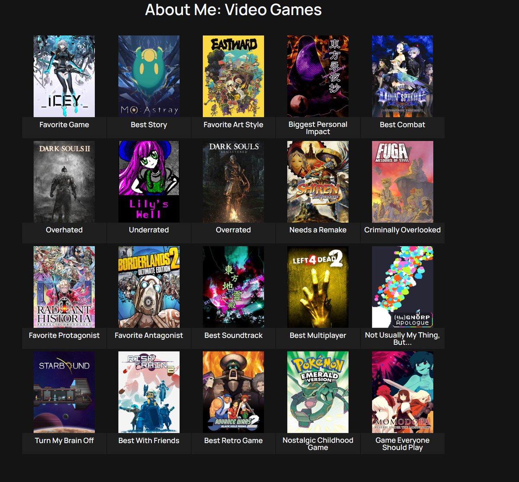Select the Odin Sphere cover
Viewport: 519px width, 482px height.
[x=402, y=76]
